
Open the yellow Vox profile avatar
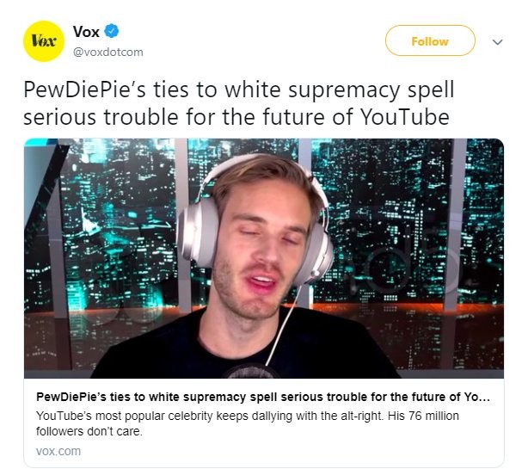[x=44, y=41]
